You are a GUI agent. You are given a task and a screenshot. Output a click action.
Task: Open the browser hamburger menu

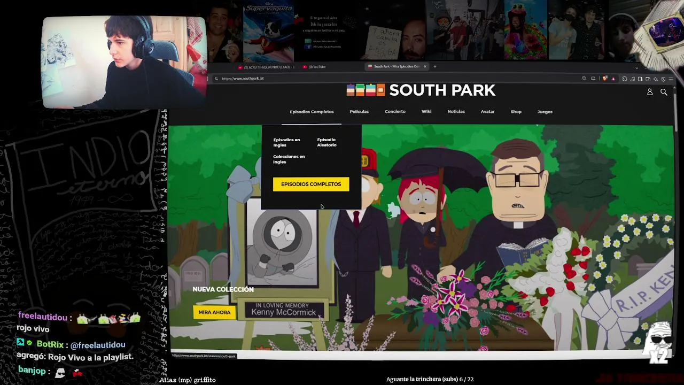click(x=671, y=79)
